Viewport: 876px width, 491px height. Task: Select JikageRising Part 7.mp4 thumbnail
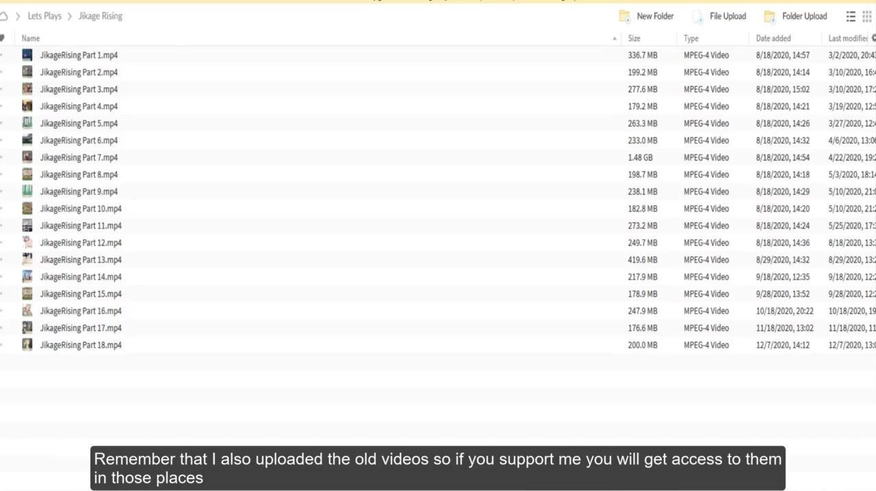[27, 157]
